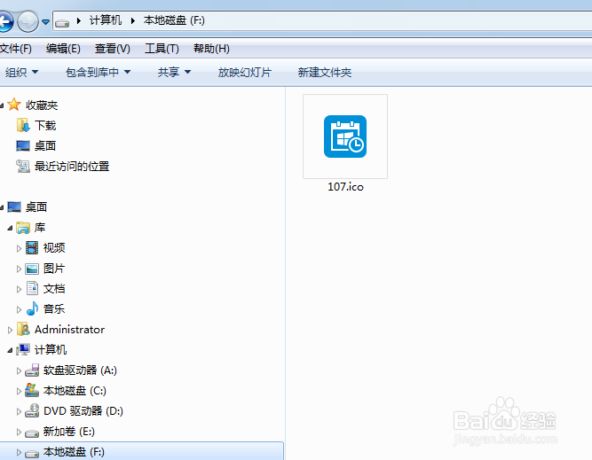
Task: Expand the 本地磁盘 (F:) tree node
Action: point(19,452)
